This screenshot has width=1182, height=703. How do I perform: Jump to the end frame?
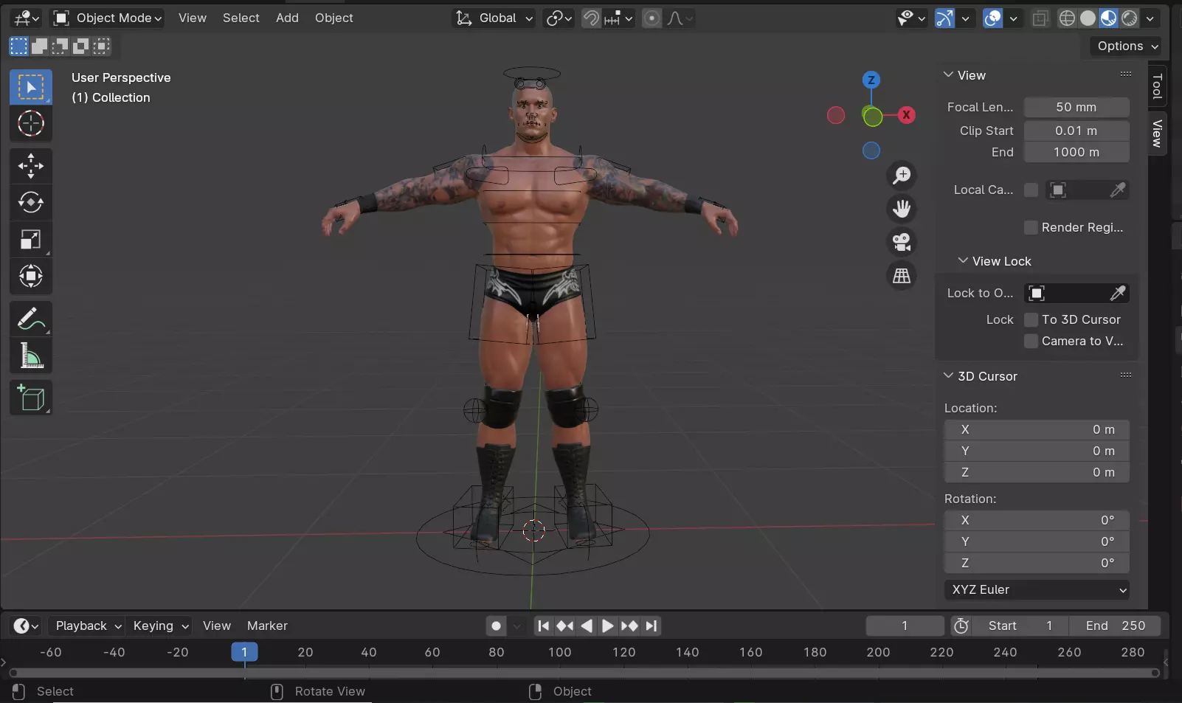652,626
